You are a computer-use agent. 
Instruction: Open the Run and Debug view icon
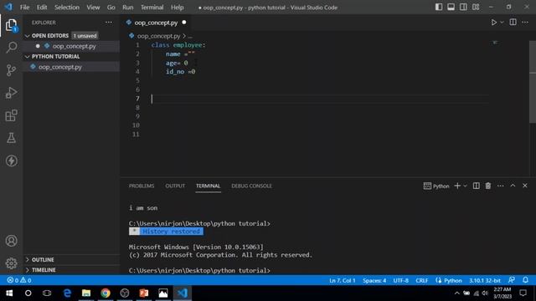coord(11,93)
